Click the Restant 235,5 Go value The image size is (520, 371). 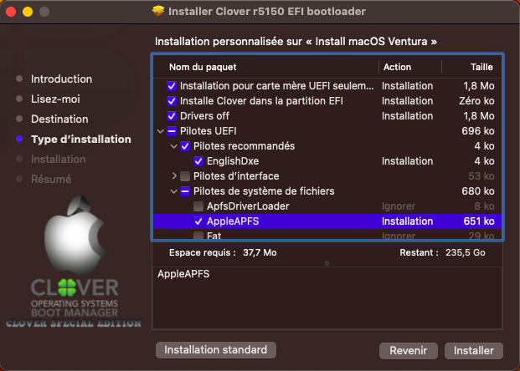pyautogui.click(x=466, y=253)
